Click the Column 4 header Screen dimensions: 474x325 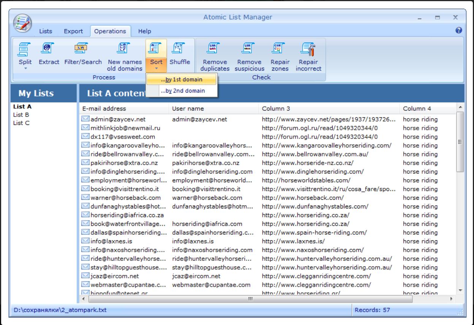coord(428,109)
